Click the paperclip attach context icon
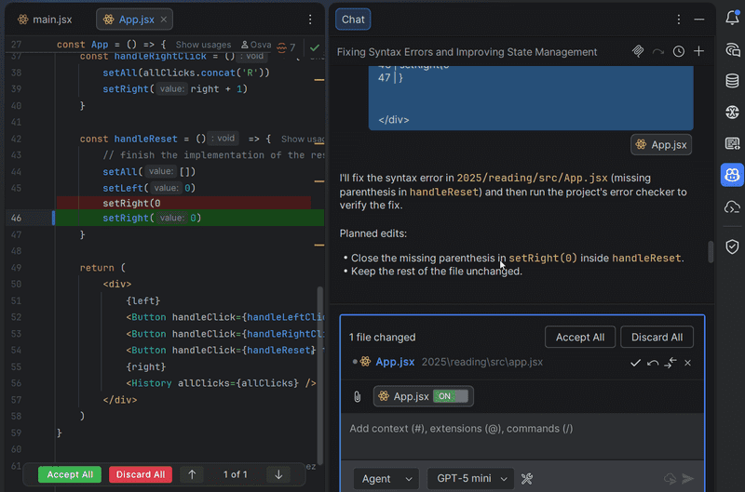Screen dimensions: 745x492 357,397
